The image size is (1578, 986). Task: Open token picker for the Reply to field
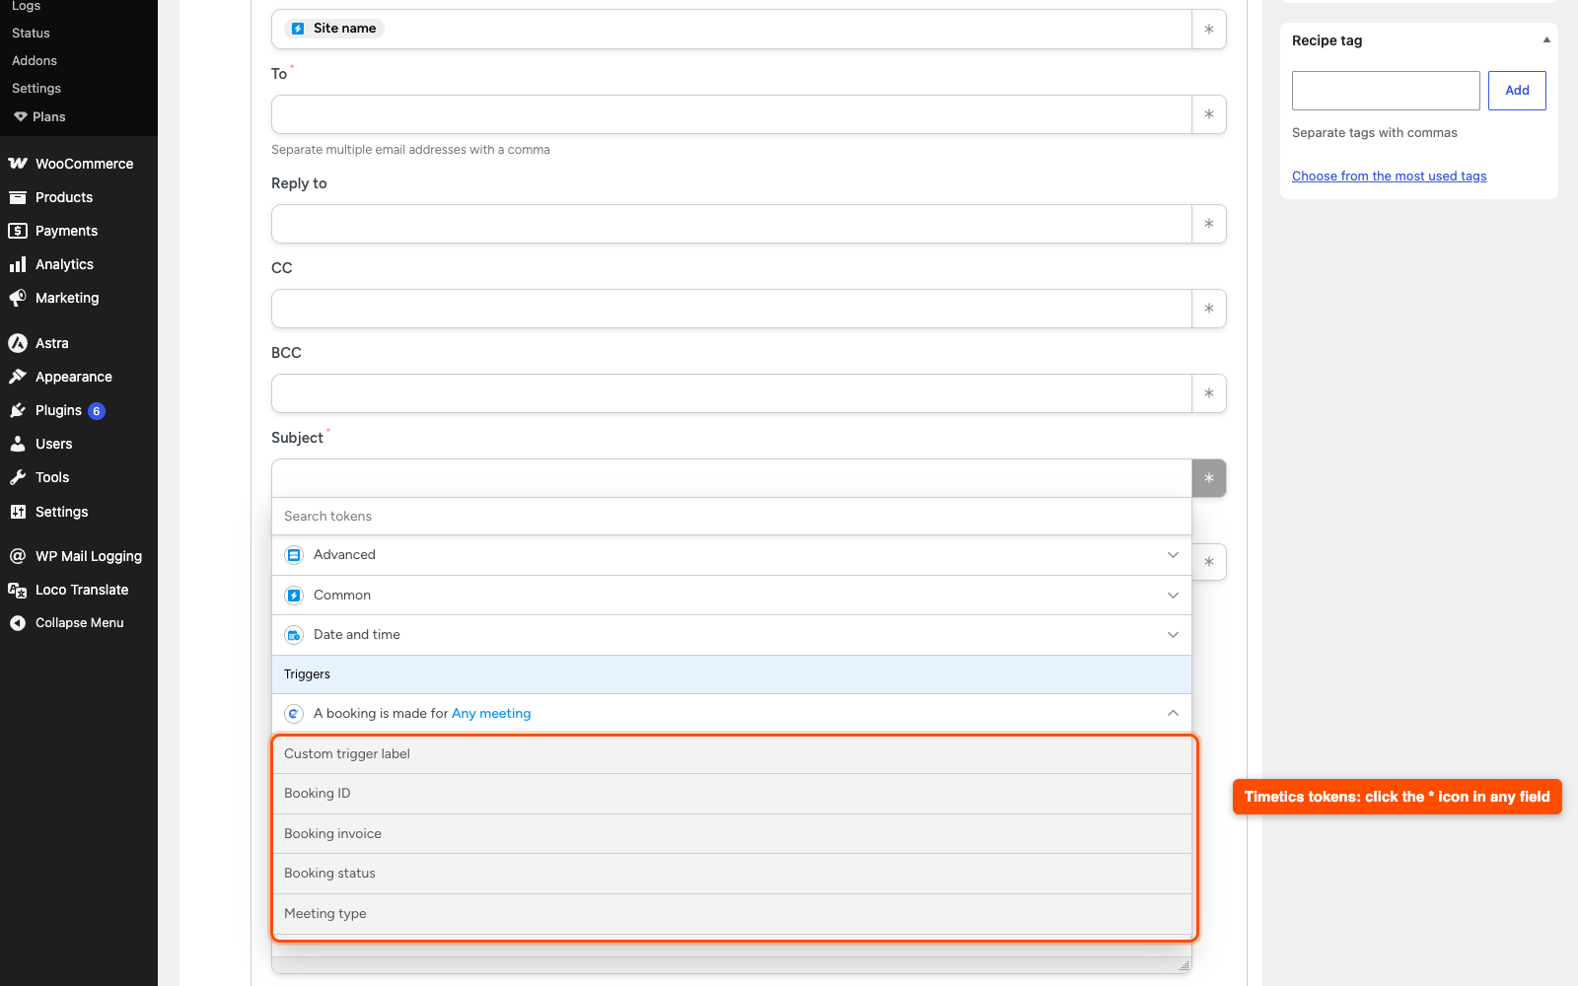click(1209, 224)
